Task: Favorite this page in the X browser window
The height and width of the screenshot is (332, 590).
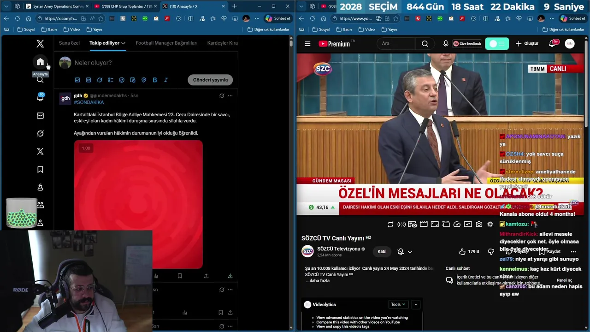Action: click(101, 18)
